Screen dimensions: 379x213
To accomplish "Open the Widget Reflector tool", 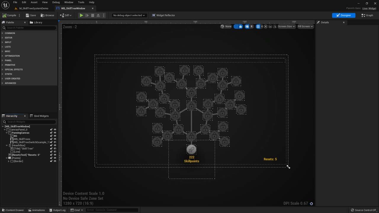I will 163,15.
